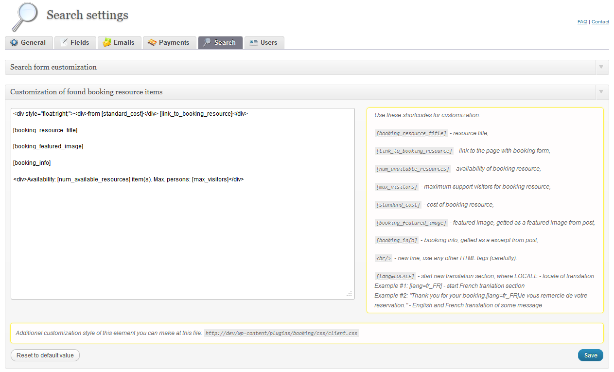Collapse the found booking resource items section
614x372 pixels.
601,92
